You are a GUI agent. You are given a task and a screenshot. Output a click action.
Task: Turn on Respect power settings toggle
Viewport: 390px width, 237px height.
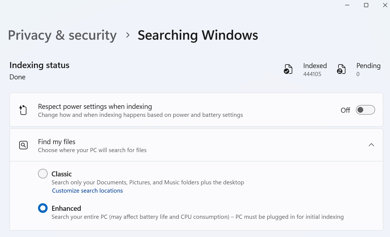coord(365,110)
